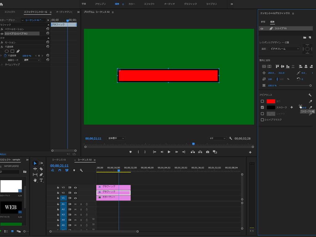
Task: Enable the 塗り fill checkbox
Action: click(262, 101)
